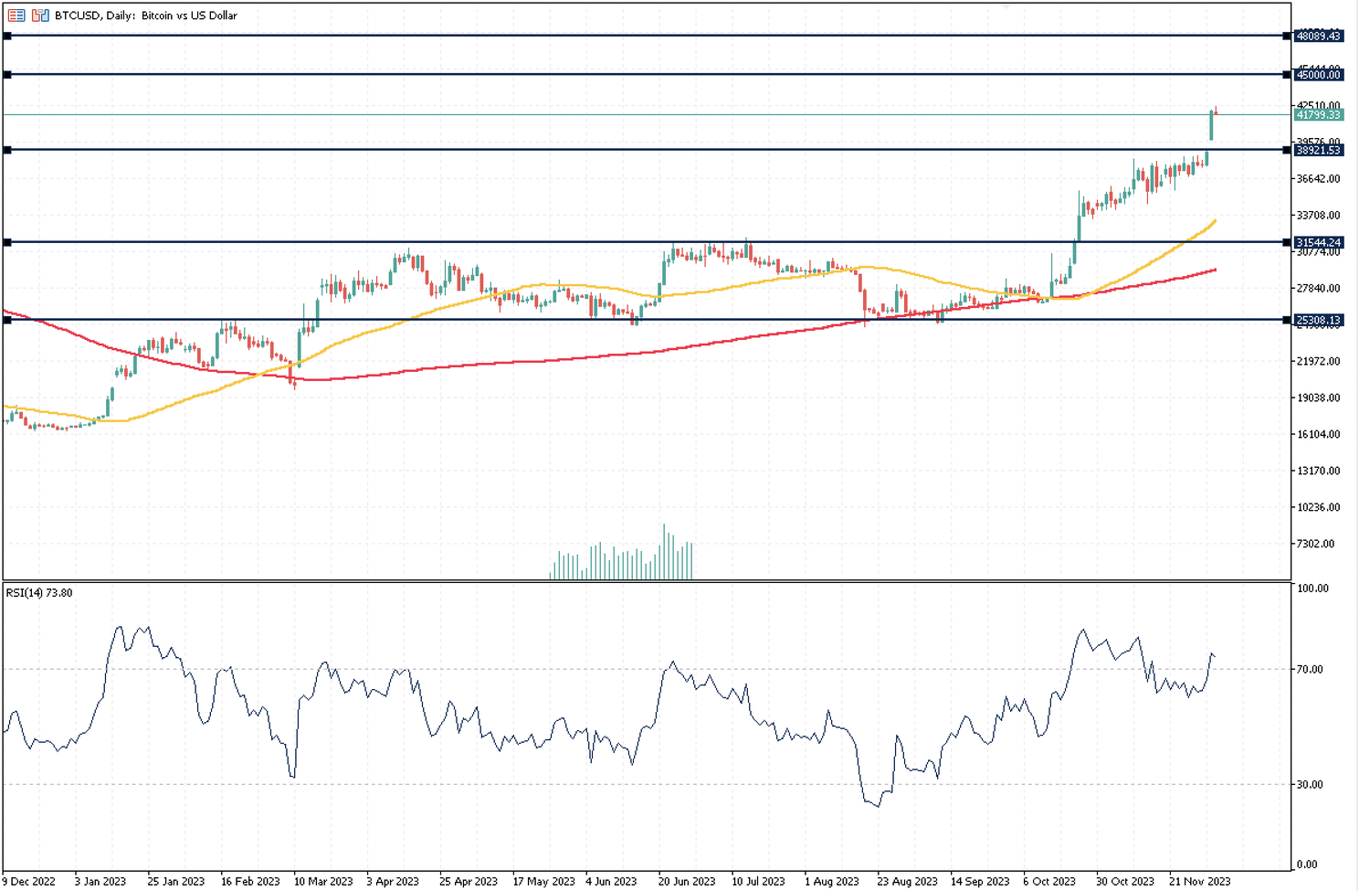Click the BTCUSD Daily chart title
Viewport: 1359px width, 891px height.
click(x=146, y=16)
